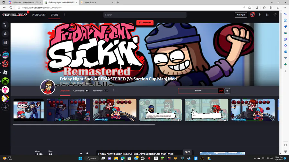Open Edge settings and more menu
The image size is (289, 162).
285,8
